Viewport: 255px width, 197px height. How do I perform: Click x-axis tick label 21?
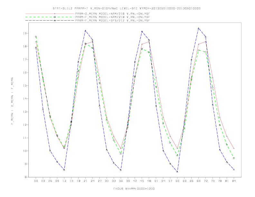pyautogui.click(x=85, y=181)
